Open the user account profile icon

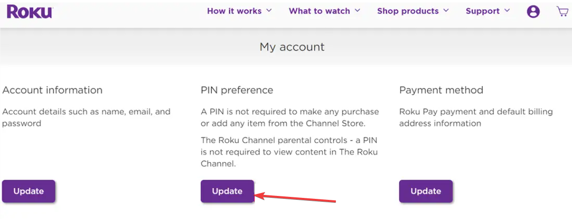click(533, 11)
